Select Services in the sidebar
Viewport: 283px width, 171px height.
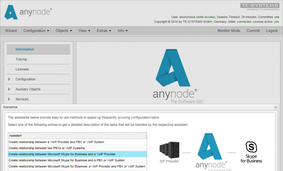pos(22,99)
